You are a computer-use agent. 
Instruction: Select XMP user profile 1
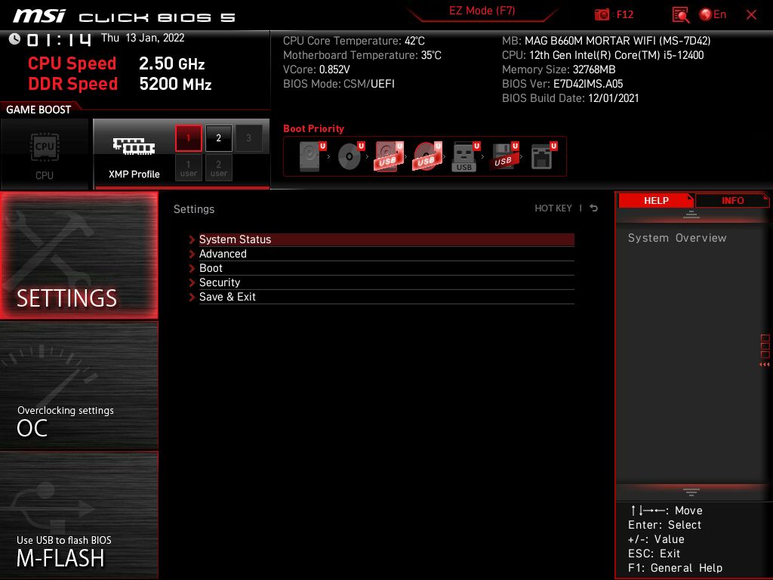click(188, 168)
